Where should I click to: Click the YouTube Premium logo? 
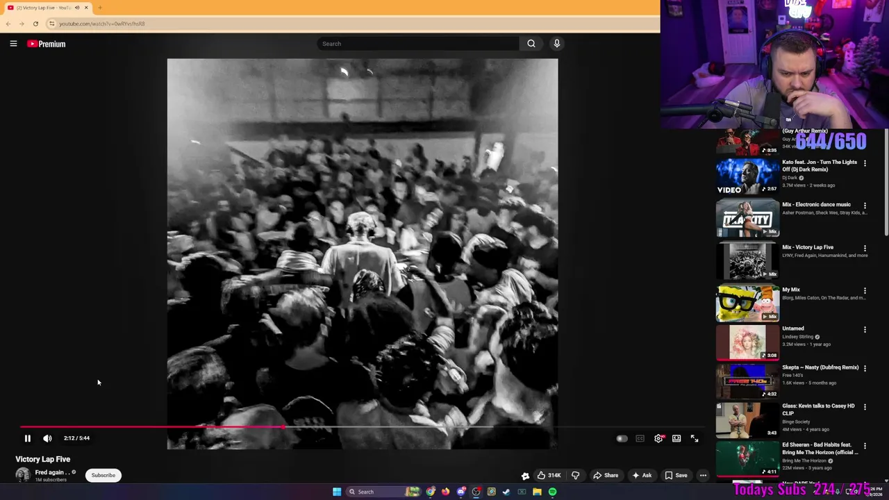click(x=47, y=44)
